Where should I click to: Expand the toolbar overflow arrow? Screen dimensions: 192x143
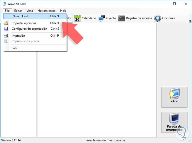pos(190,21)
